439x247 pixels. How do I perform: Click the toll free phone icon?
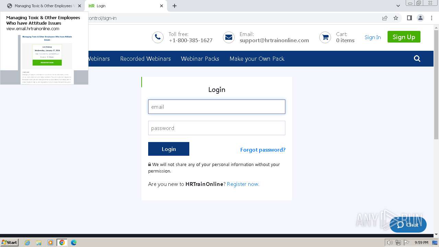click(x=158, y=37)
